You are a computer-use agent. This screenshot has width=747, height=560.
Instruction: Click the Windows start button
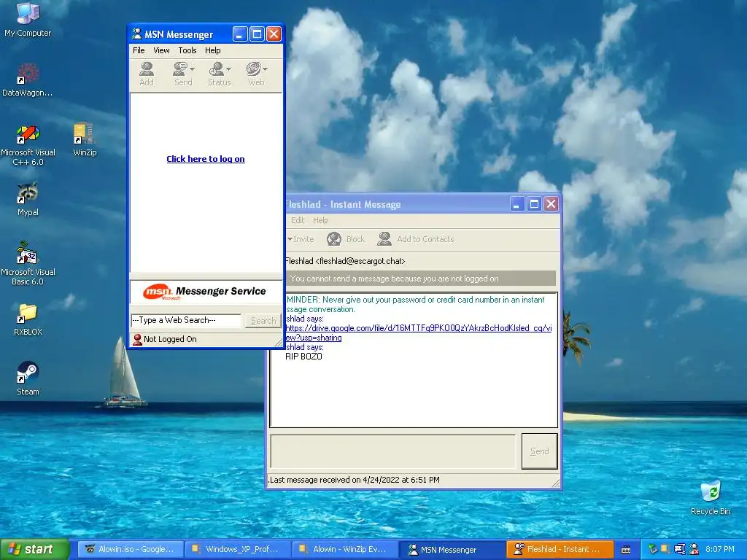[34, 549]
